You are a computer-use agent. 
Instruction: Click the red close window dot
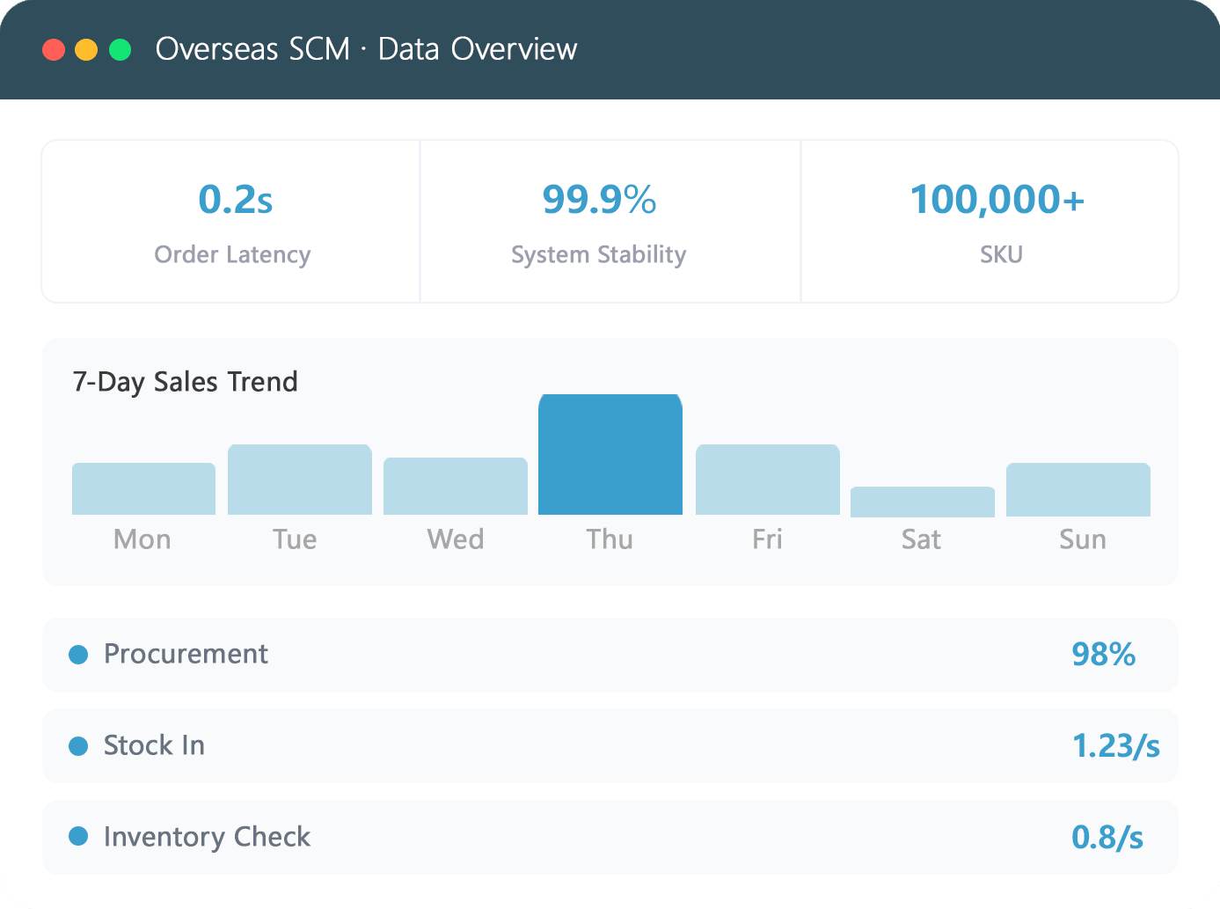pyautogui.click(x=54, y=49)
